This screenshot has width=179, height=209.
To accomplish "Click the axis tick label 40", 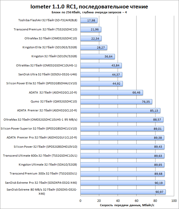I will tap(118, 201).
